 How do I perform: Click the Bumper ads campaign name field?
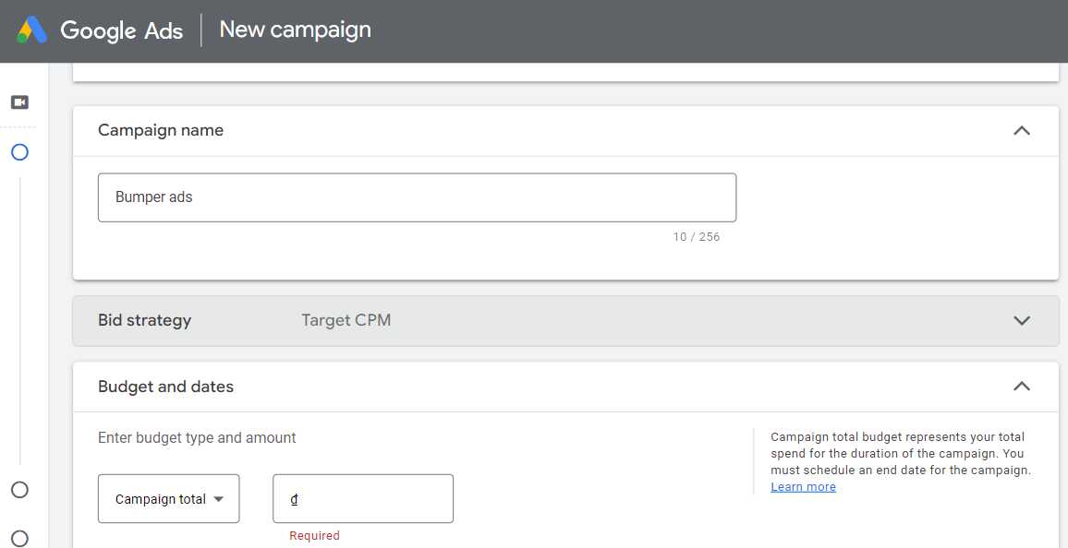[417, 197]
